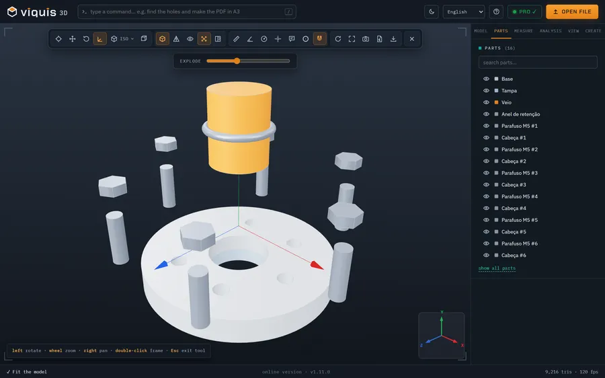Toggle visibility of the Veio part

click(x=486, y=102)
